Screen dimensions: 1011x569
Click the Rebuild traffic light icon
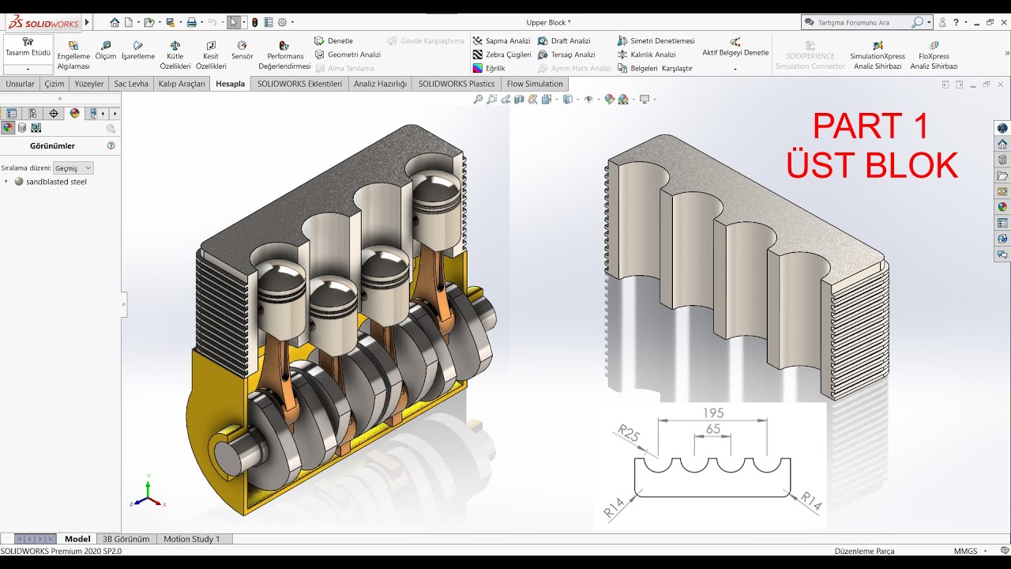coord(254,22)
